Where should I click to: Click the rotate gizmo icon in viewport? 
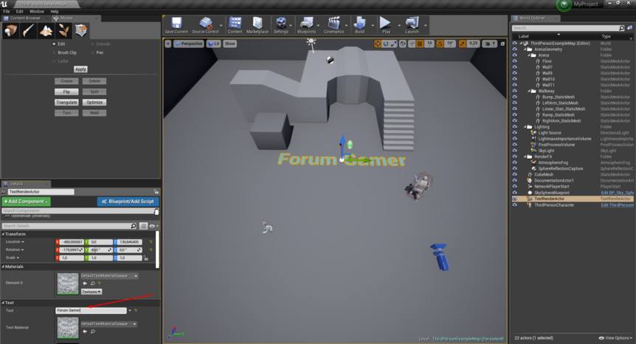[386, 44]
